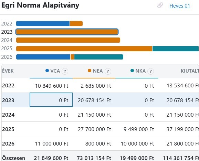This screenshot has height=161, width=199.
Task: Select the 2026 small orange NEA segment
Action: click(x=72, y=57)
